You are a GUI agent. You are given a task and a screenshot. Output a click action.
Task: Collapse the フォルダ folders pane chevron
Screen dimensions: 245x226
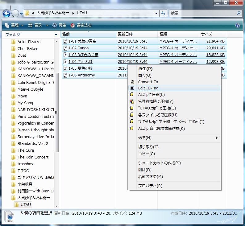click(56, 35)
